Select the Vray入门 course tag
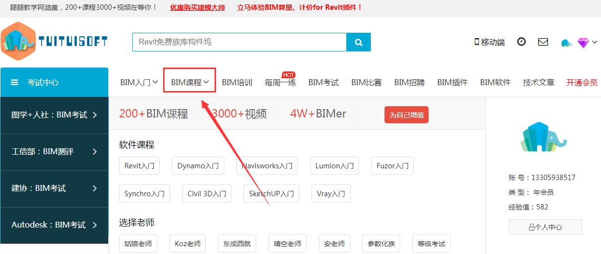Screen dimensions: 601x254 point(331,194)
